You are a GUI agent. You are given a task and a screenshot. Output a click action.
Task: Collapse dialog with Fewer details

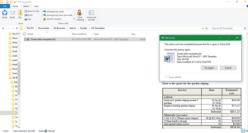pos(173,77)
